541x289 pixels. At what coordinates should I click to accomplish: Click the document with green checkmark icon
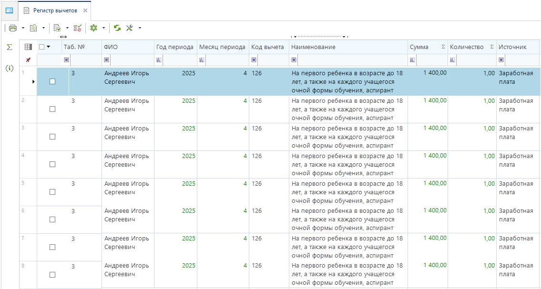click(57, 28)
